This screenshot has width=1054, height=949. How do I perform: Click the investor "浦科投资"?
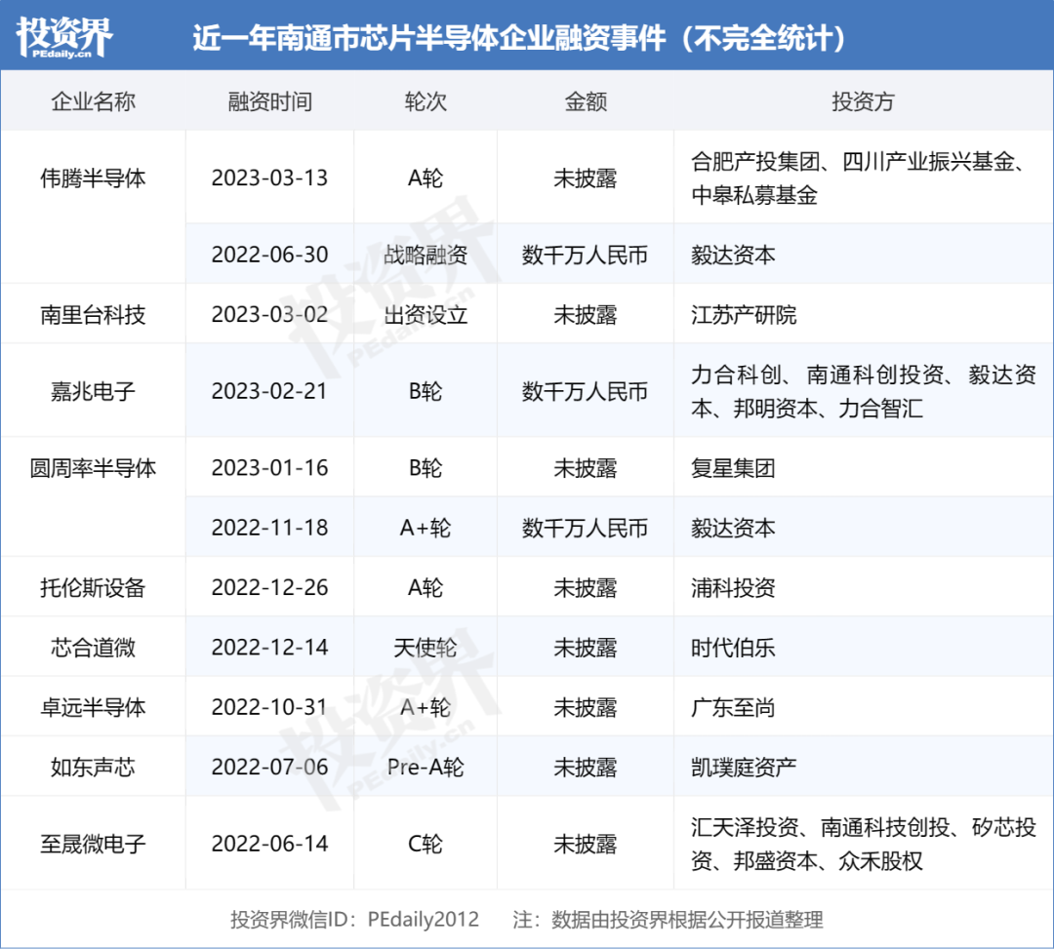pos(733,587)
